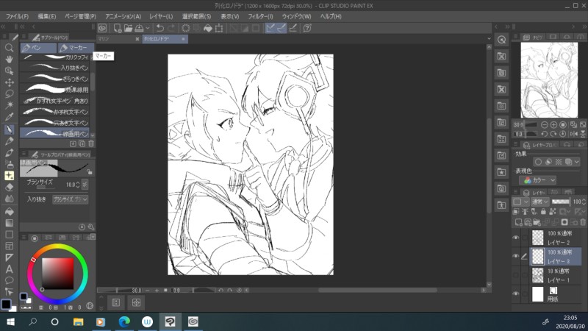Click the Scale/Rotate transform icon

(x=219, y=28)
